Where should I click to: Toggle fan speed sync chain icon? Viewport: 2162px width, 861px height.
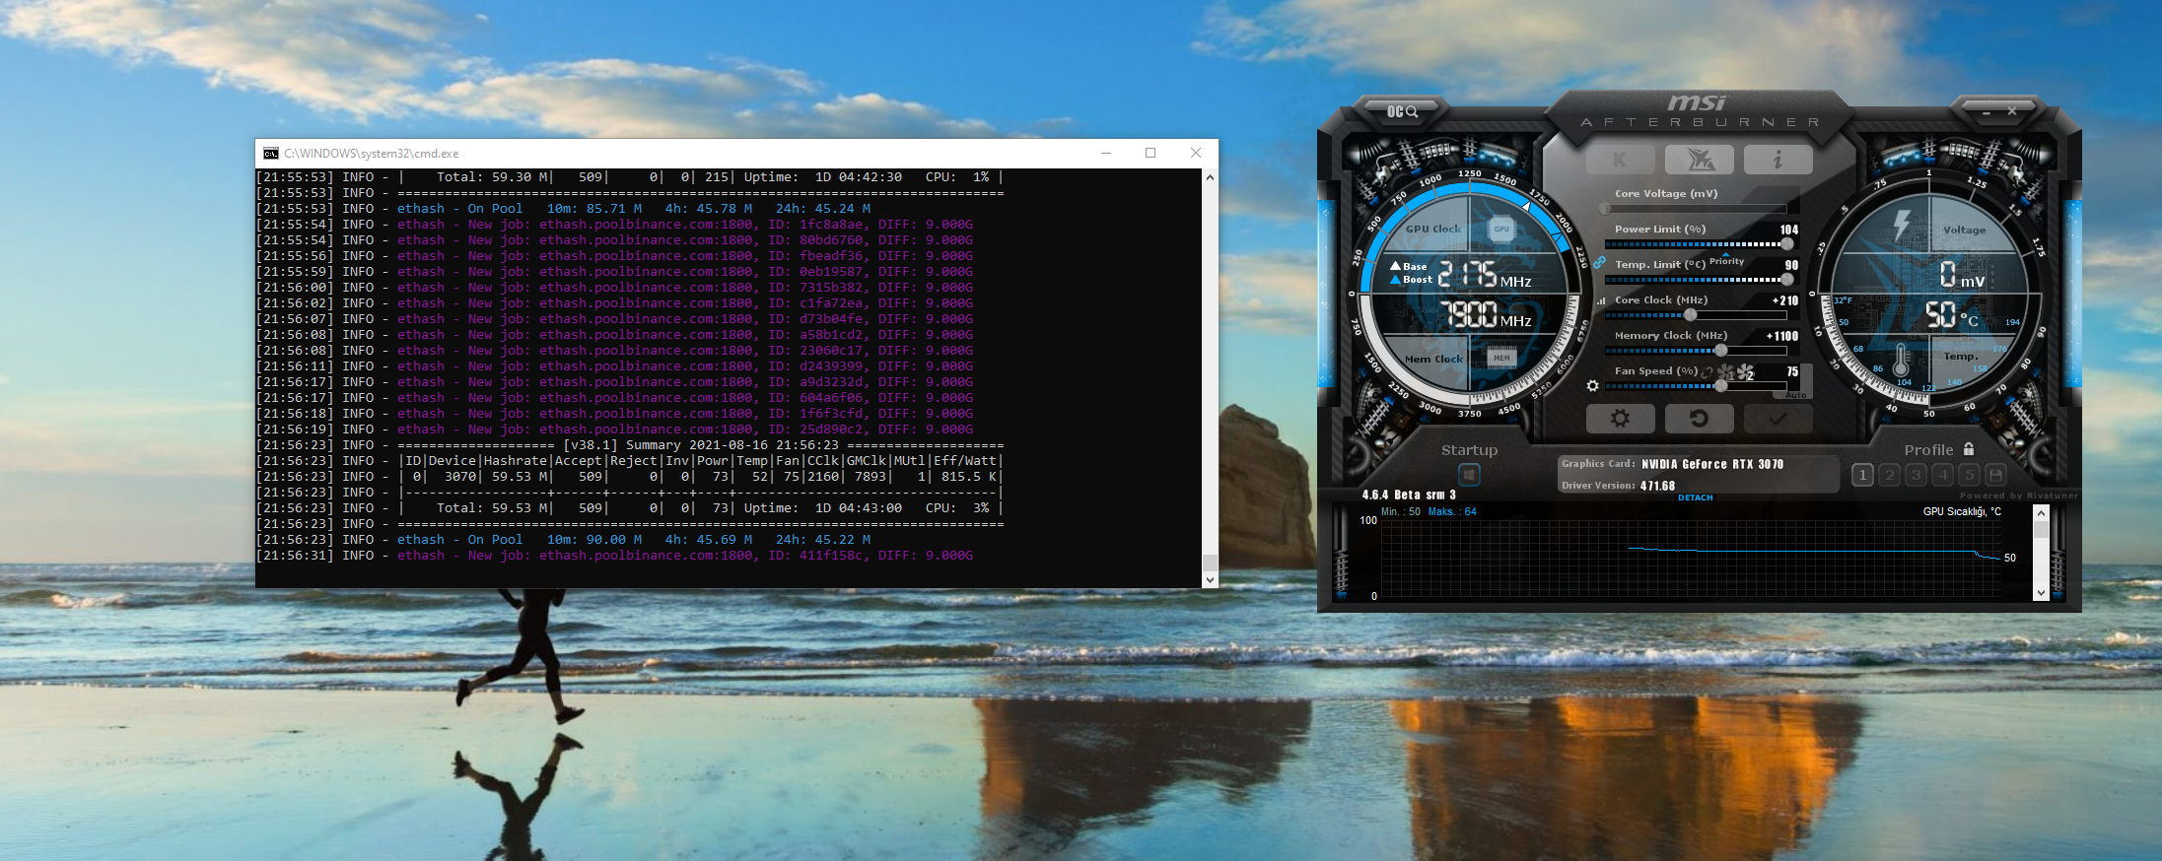[x=1707, y=371]
